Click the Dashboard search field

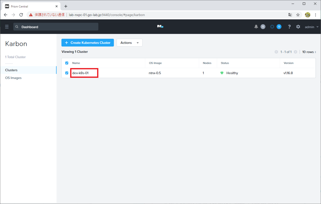coord(56,27)
